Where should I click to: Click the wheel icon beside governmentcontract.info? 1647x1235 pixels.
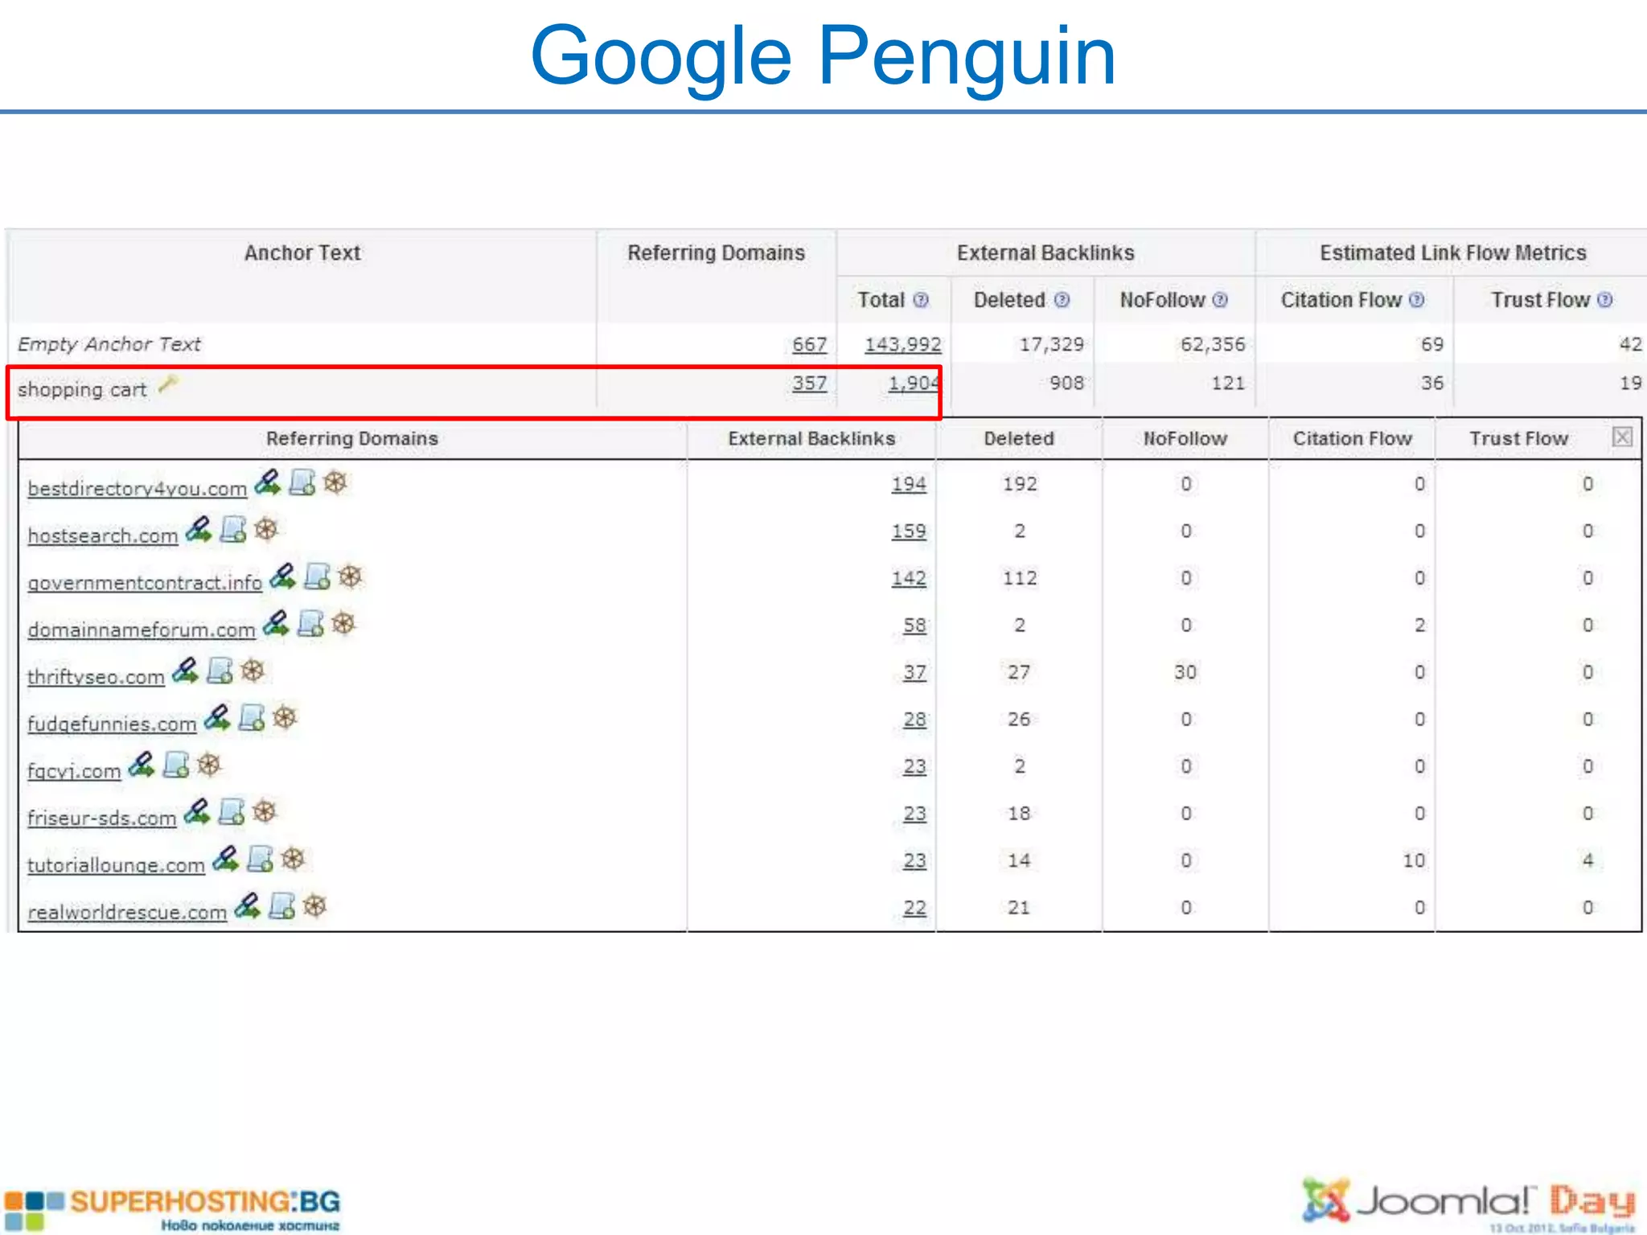[x=351, y=576]
